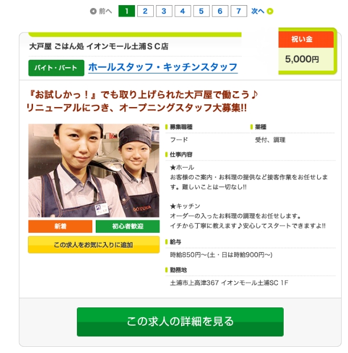Viewport: 348px width, 353px height.
Task: Go to page 2 of results
Action: (145, 11)
